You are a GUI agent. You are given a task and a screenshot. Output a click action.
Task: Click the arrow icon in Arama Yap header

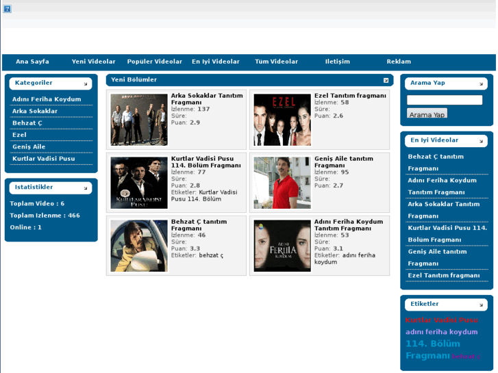tap(481, 83)
